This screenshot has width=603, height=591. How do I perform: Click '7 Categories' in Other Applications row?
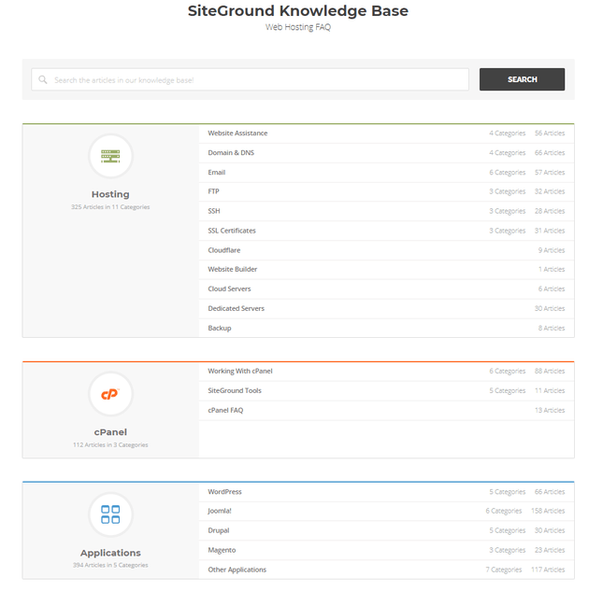504,570
